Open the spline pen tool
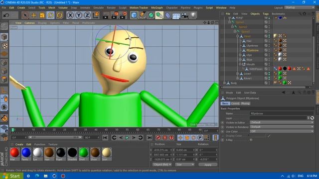 [x=143, y=15]
